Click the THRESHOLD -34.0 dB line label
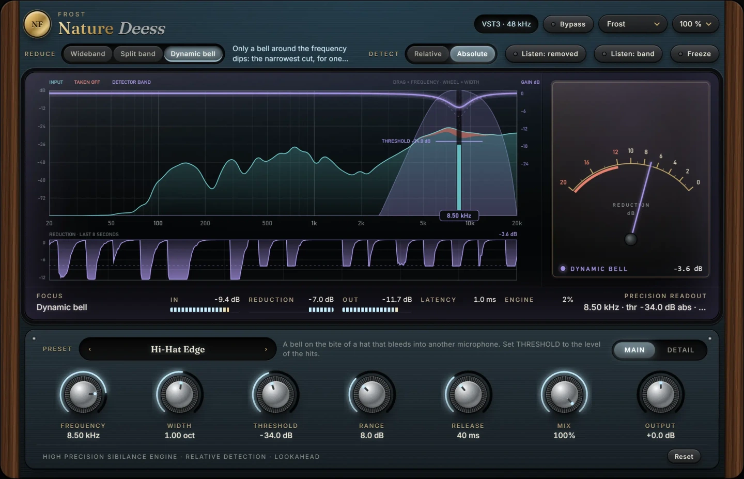Screen dimensions: 744x479 [406, 141]
